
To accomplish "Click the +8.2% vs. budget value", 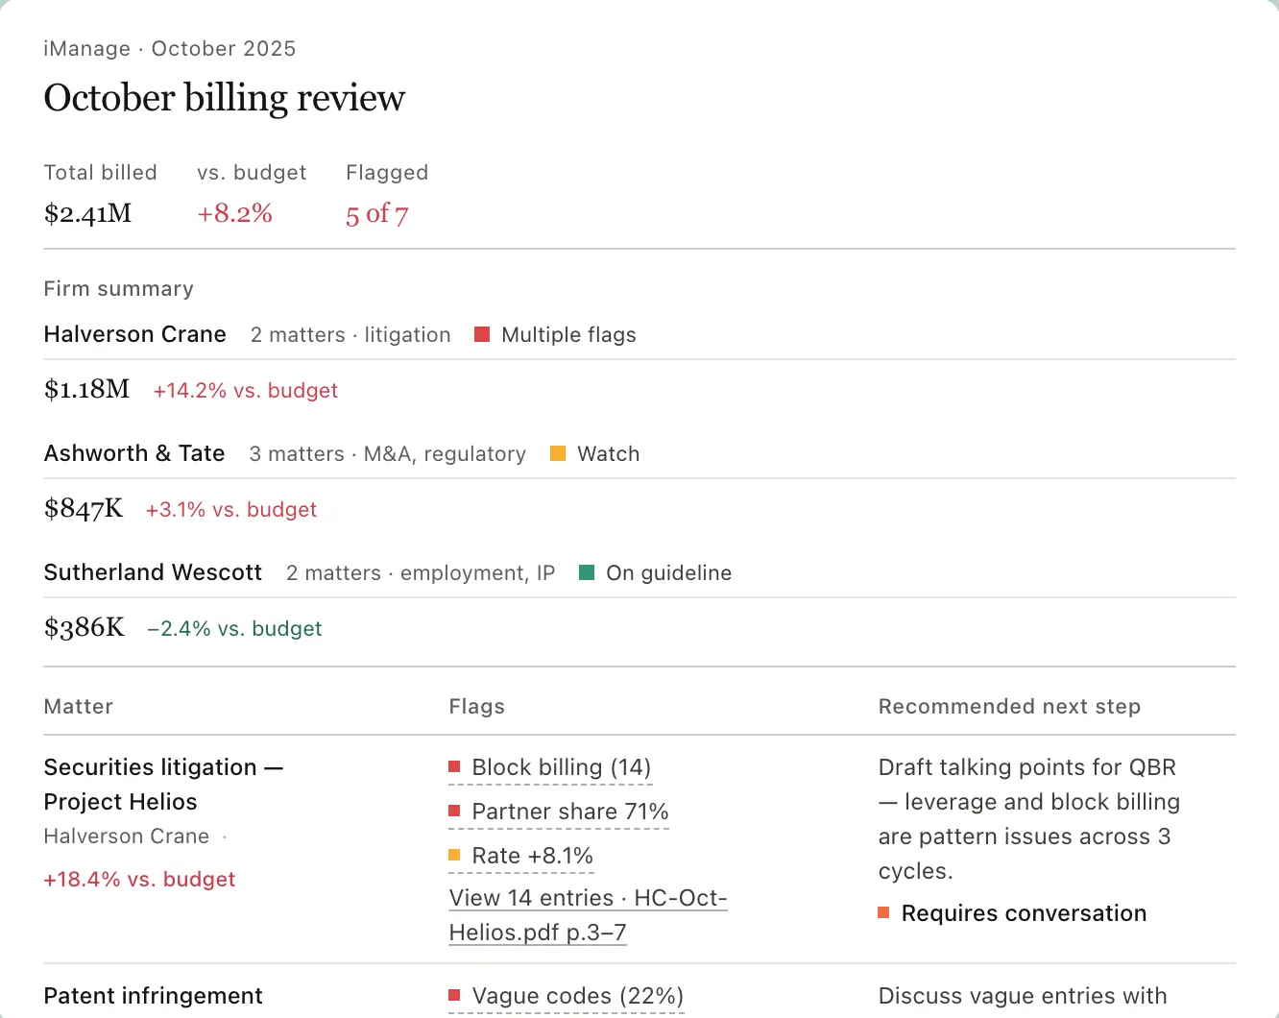I will coord(235,213).
